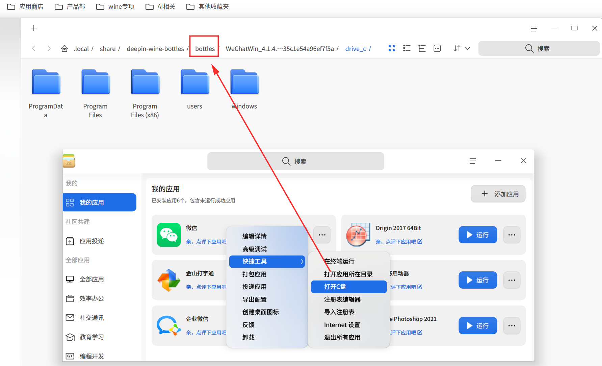Click the app store search field
602x366 pixels.
point(296,161)
